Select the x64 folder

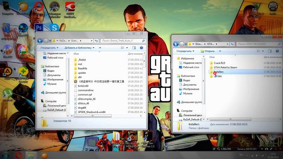point(80,77)
